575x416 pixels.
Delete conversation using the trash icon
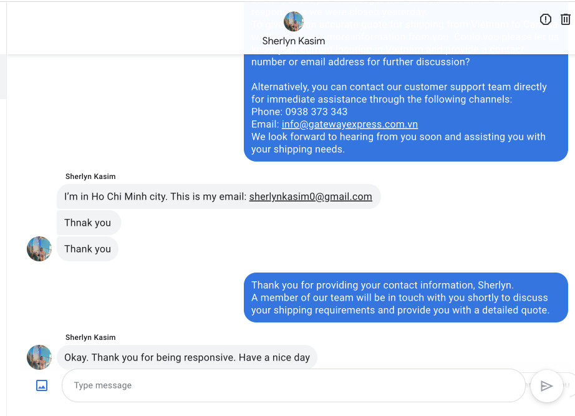click(x=566, y=19)
